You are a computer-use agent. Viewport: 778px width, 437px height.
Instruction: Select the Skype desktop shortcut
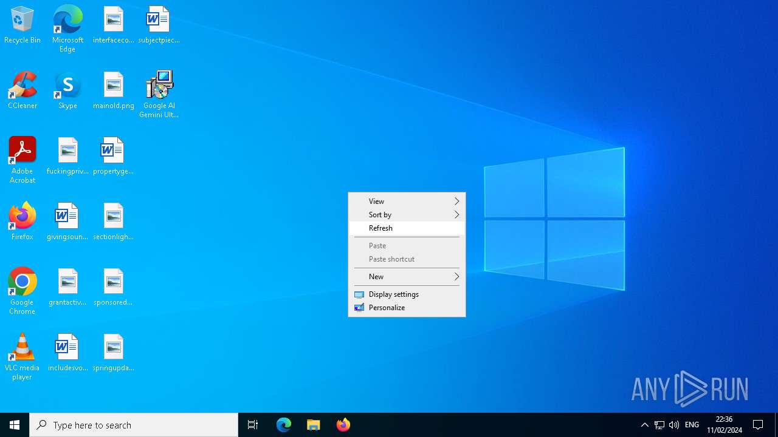click(x=67, y=91)
